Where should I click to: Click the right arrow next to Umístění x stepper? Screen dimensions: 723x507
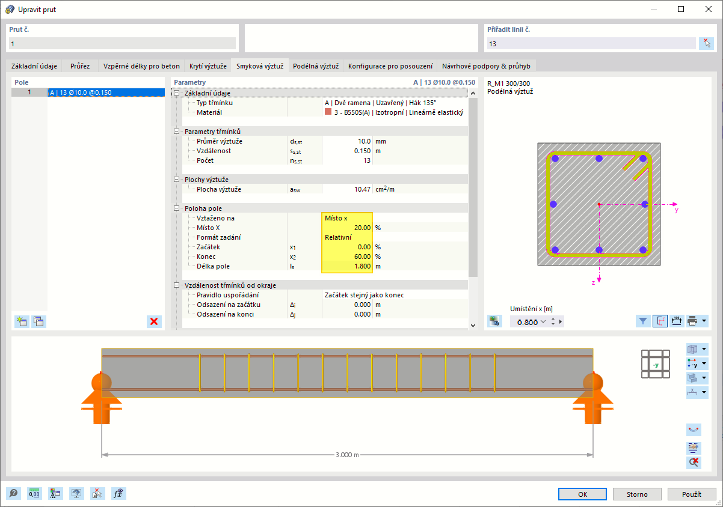561,321
